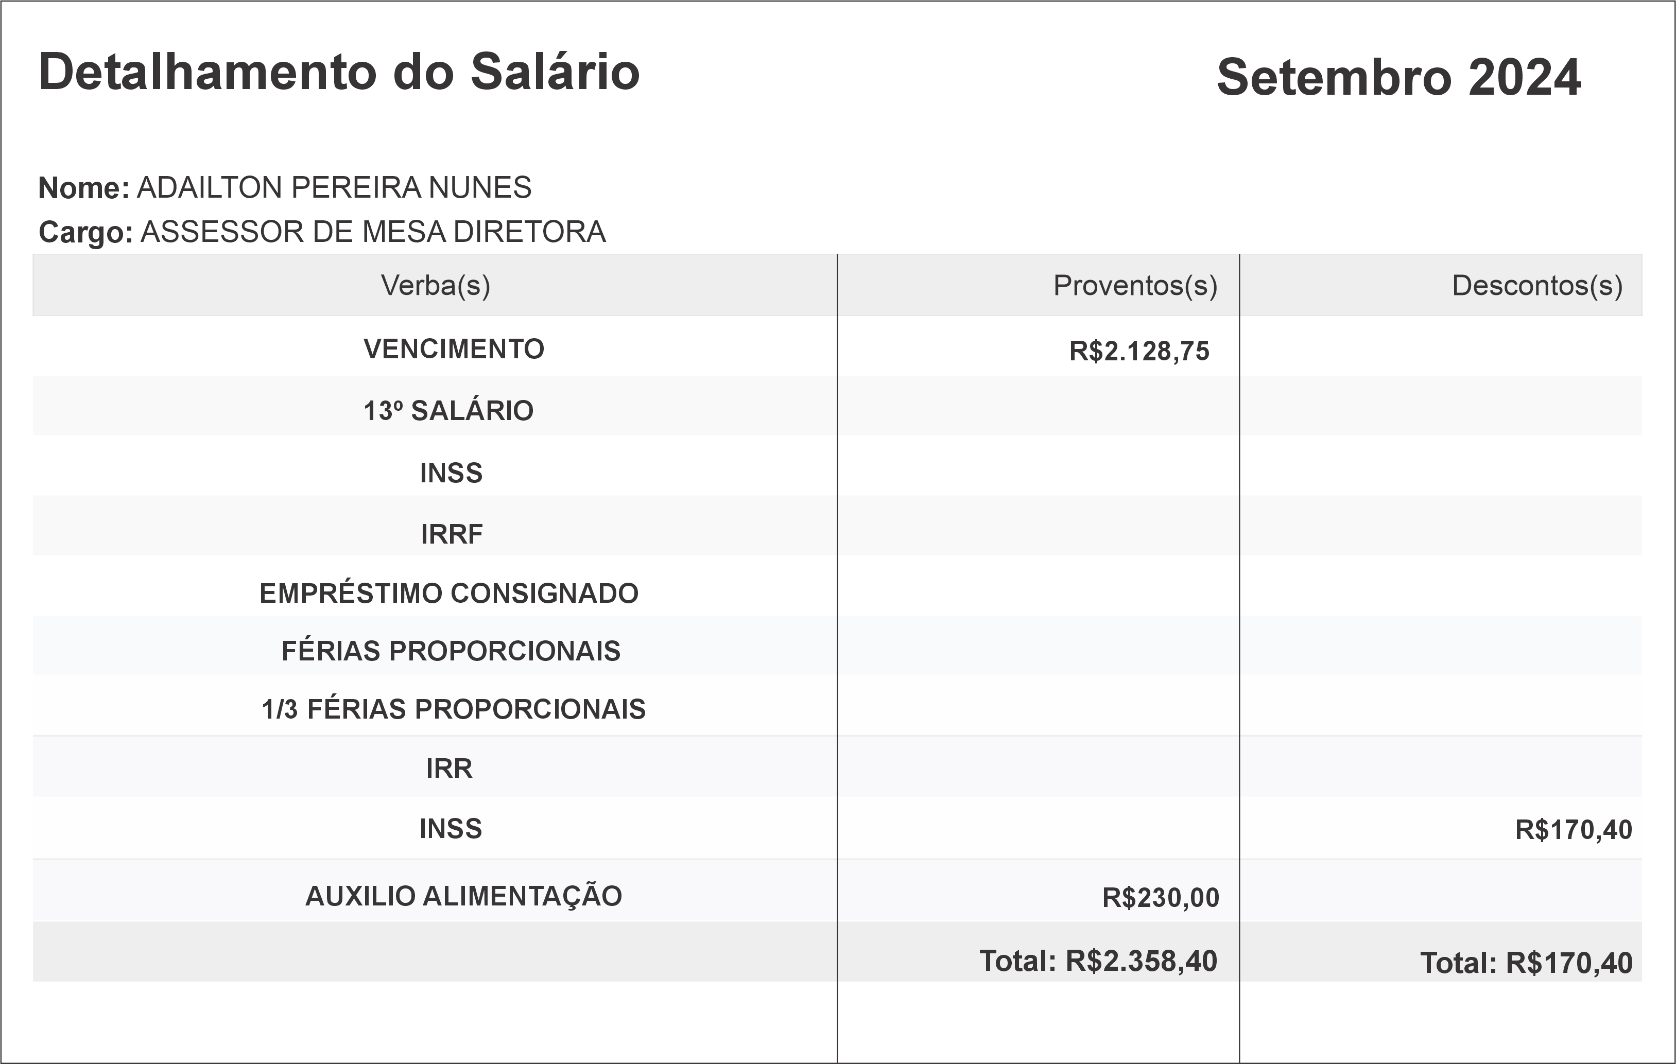Select the AUXILIO ALIMENTAÇÃO row label
Image resolution: width=1676 pixels, height=1064 pixels.
pyautogui.click(x=463, y=896)
